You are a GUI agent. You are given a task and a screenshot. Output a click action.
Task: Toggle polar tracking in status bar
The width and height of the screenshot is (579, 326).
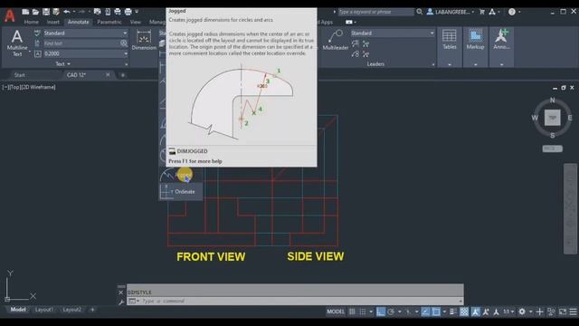click(x=391, y=312)
